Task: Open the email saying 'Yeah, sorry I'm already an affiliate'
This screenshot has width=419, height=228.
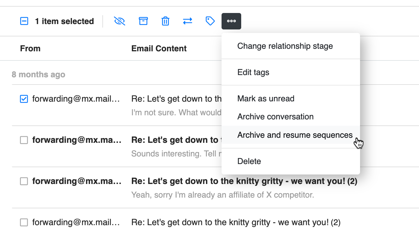Action: pyautogui.click(x=222, y=195)
